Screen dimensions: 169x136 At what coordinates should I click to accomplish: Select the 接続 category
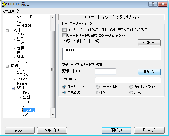click(x=14, y=66)
